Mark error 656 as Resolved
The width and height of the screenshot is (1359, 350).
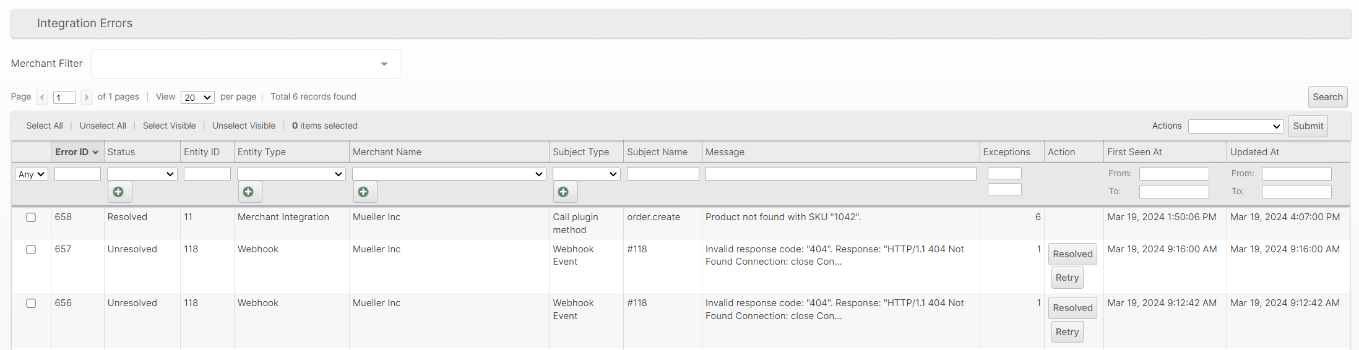tap(1072, 308)
